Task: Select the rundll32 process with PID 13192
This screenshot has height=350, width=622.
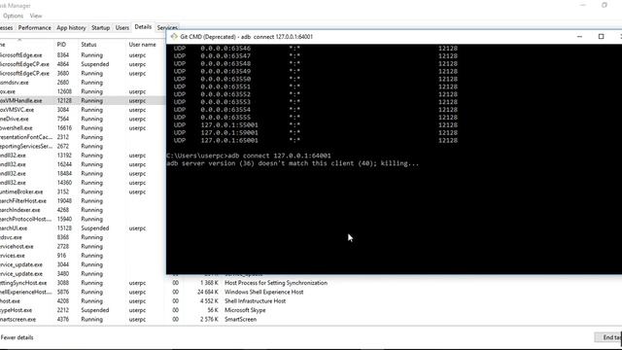Action: [82, 156]
